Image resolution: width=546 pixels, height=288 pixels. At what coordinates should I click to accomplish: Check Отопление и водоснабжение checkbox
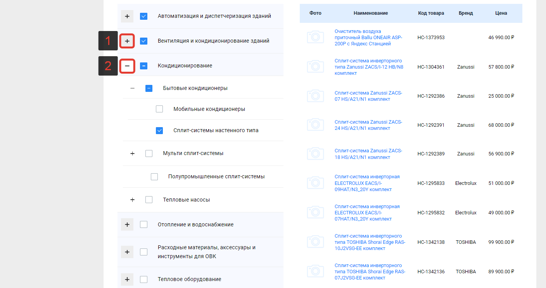click(x=143, y=224)
